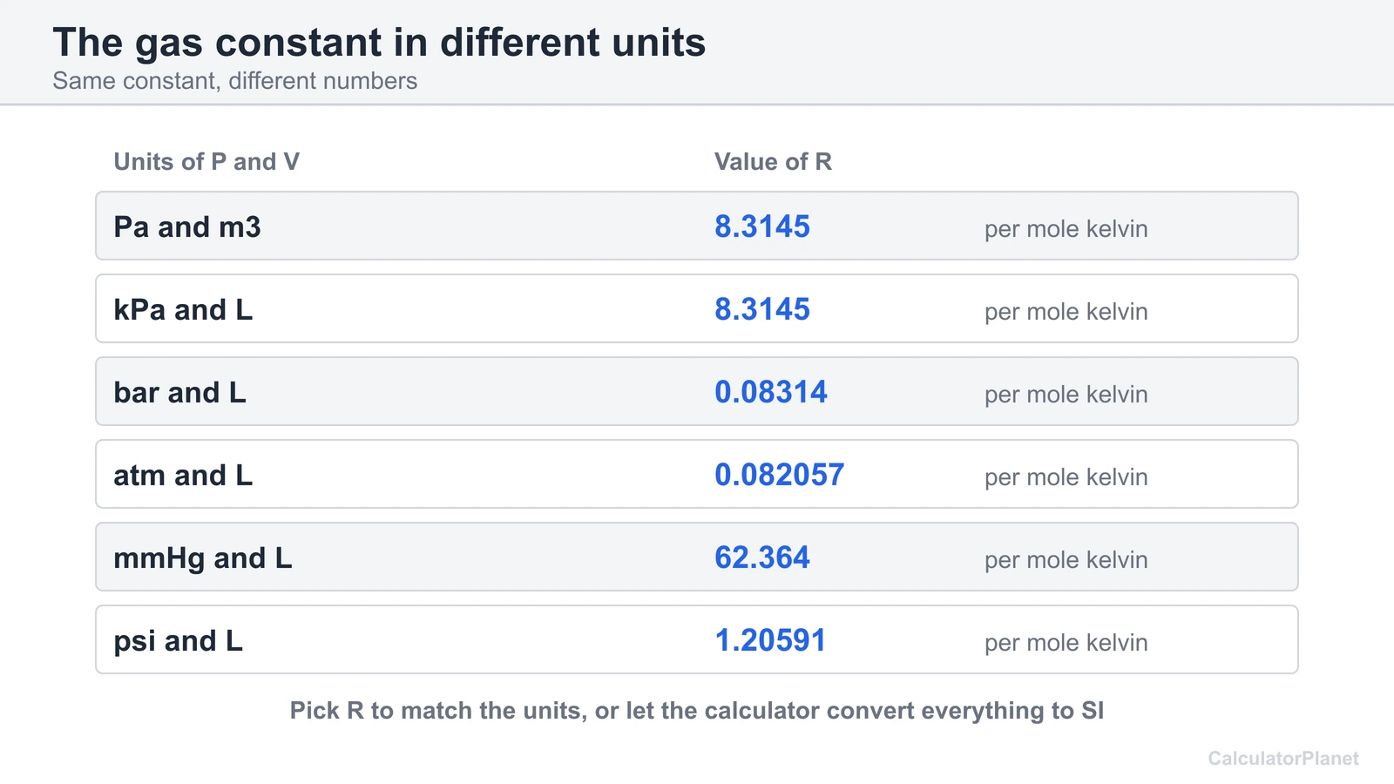Click the value 8.3145 in the kPa and L row
Screen dimensions: 1394x784
(762, 309)
